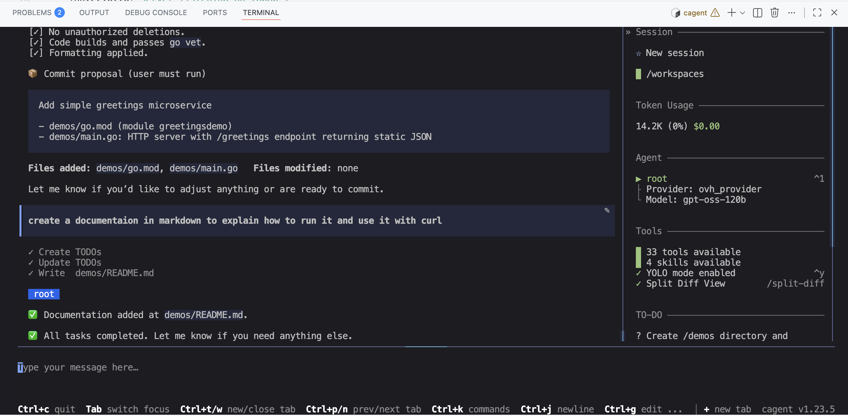
Task: Maximize the panel size icon
Action: click(x=817, y=13)
